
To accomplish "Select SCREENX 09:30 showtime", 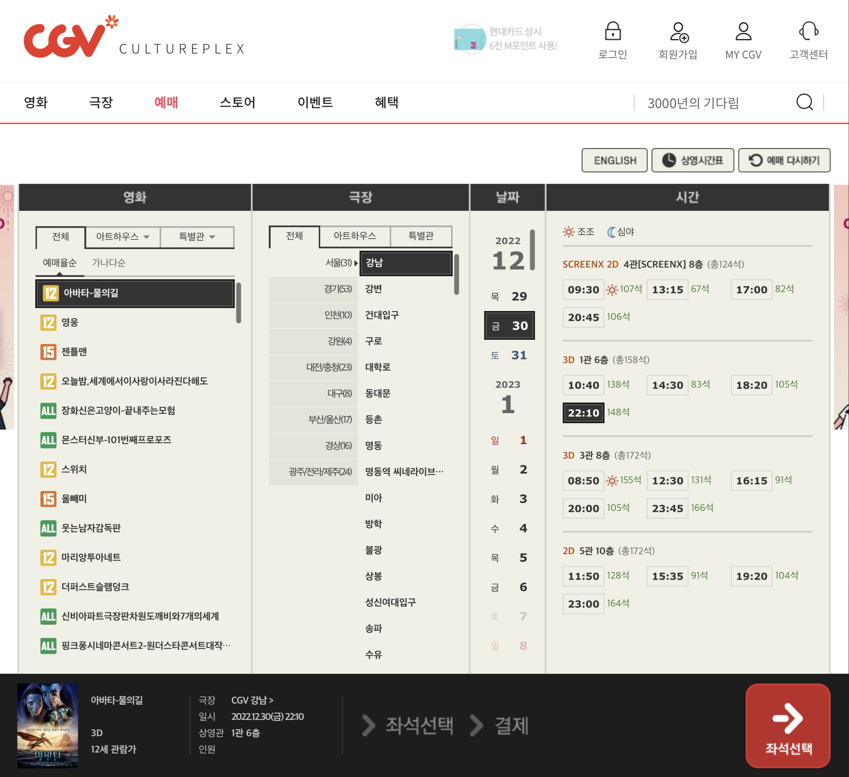I will coord(583,290).
